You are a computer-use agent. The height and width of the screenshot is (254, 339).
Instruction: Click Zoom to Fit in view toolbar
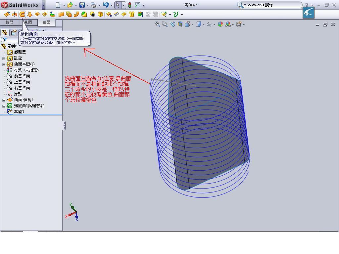click(157, 24)
